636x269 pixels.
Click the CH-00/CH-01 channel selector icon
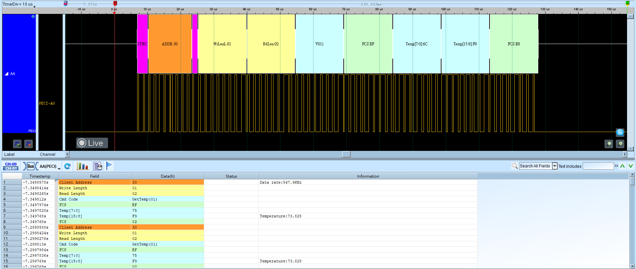(11, 166)
